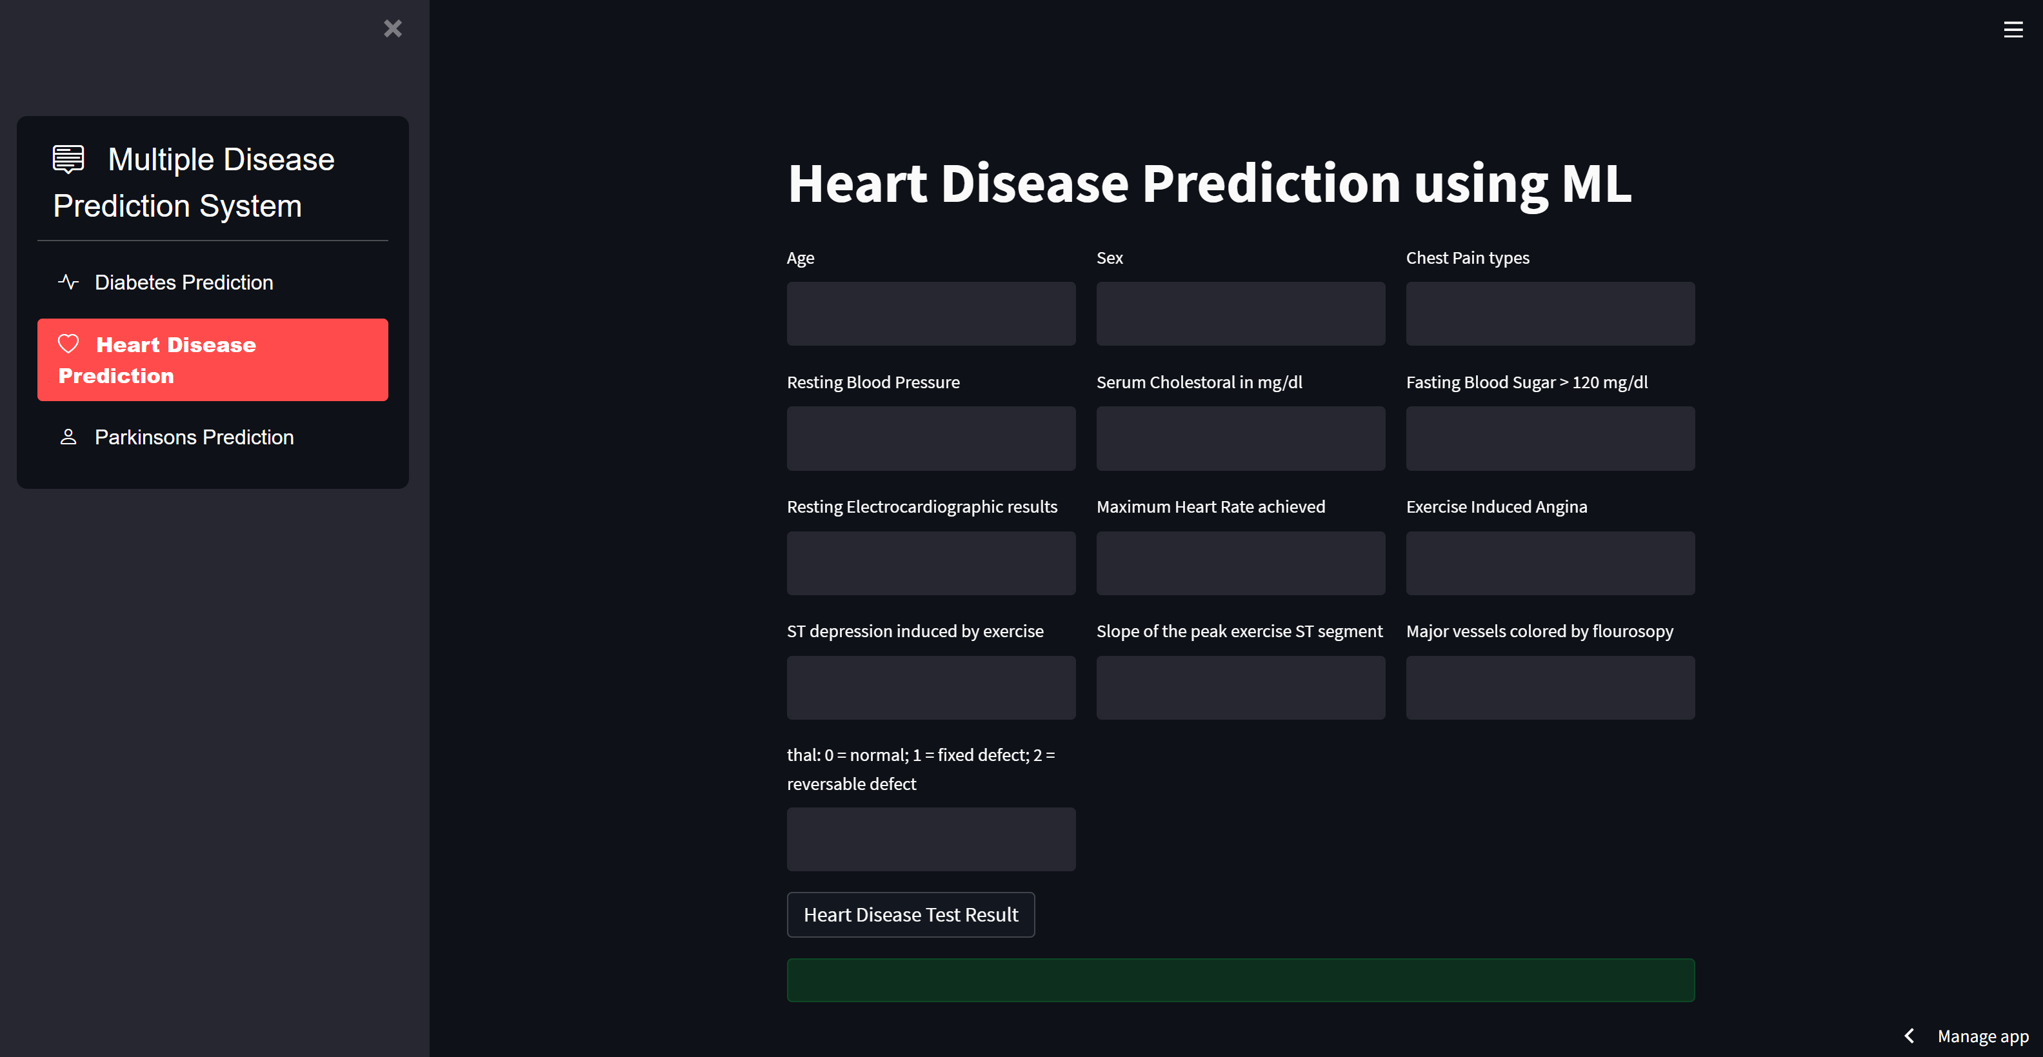The image size is (2043, 1057).
Task: Close the sidebar with the X icon
Action: pyautogui.click(x=393, y=28)
